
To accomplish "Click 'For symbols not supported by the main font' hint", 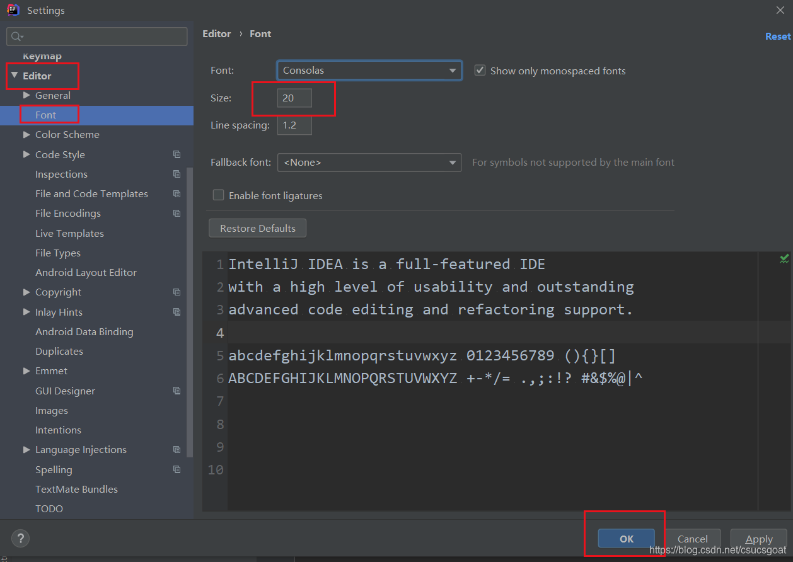I will pos(573,163).
